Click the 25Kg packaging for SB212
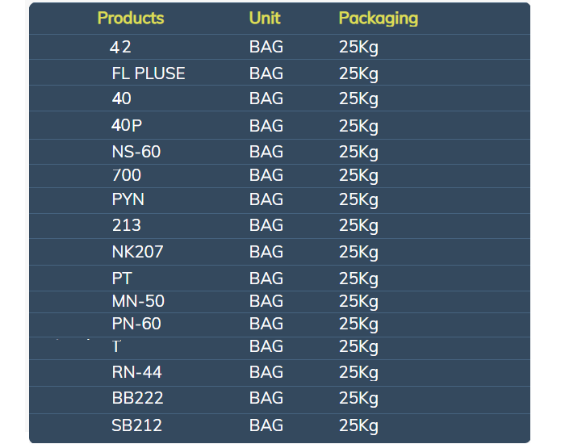The height and width of the screenshot is (444, 565). (358, 426)
